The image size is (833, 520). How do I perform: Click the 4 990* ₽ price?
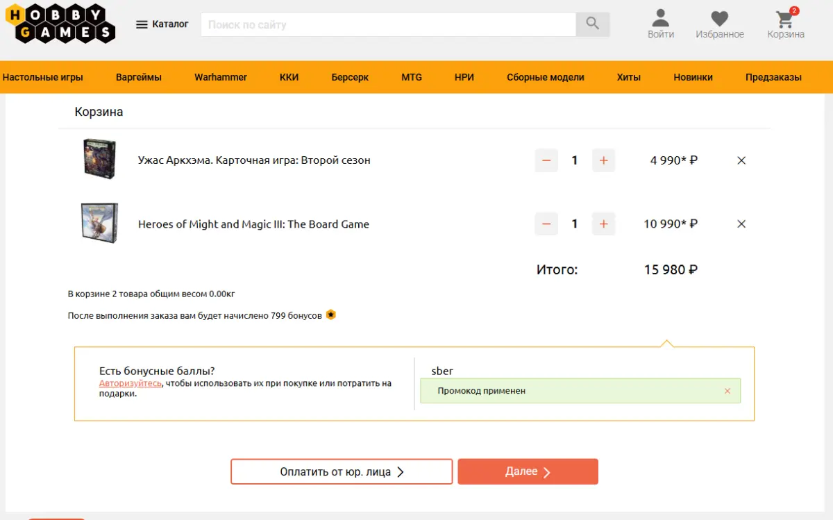(x=674, y=160)
